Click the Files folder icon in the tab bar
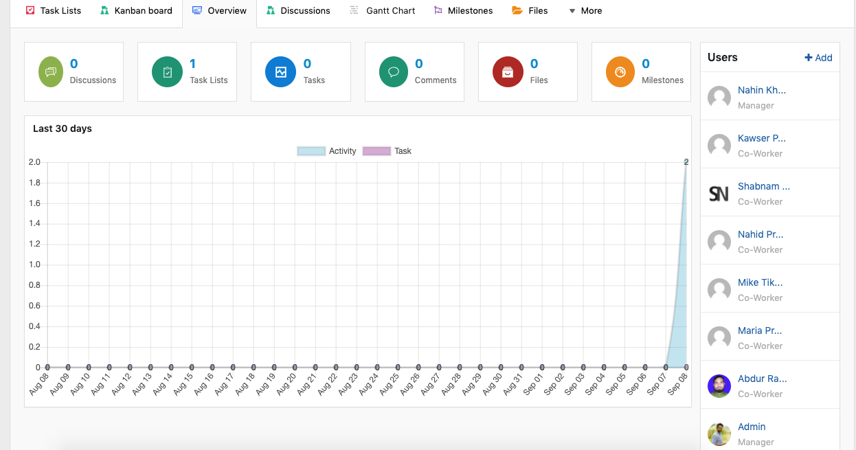The height and width of the screenshot is (450, 856). pyautogui.click(x=518, y=10)
